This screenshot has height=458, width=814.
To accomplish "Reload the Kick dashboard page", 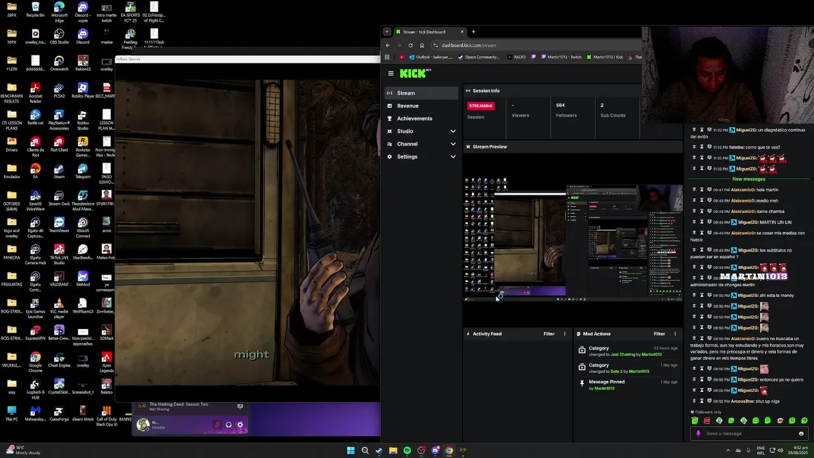I will click(410, 45).
